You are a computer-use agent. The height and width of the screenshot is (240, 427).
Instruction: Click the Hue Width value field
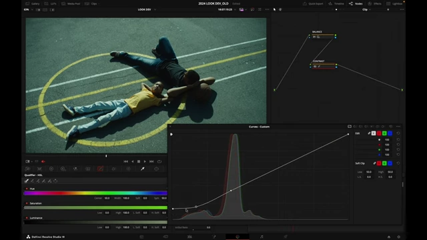click(x=126, y=198)
